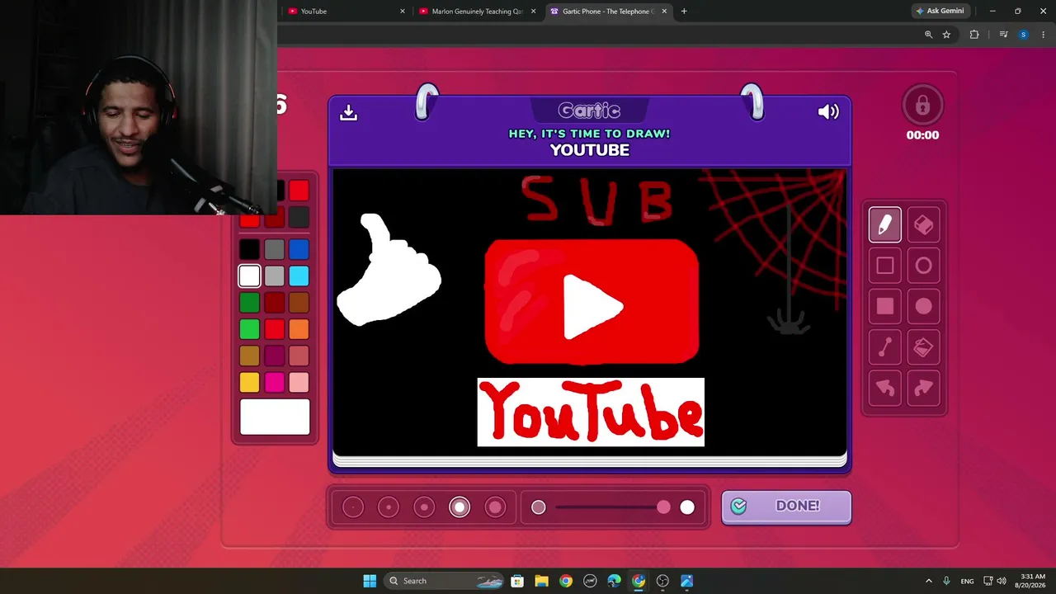Open the Chrome three-dot menu

[x=1044, y=35]
